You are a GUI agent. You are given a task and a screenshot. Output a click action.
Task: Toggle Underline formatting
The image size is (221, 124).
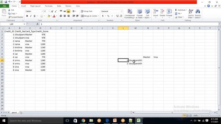pyautogui.click(x=35, y=16)
